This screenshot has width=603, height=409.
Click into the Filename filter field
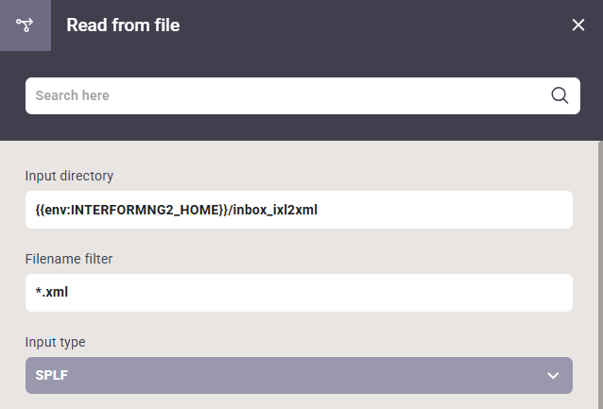(299, 293)
